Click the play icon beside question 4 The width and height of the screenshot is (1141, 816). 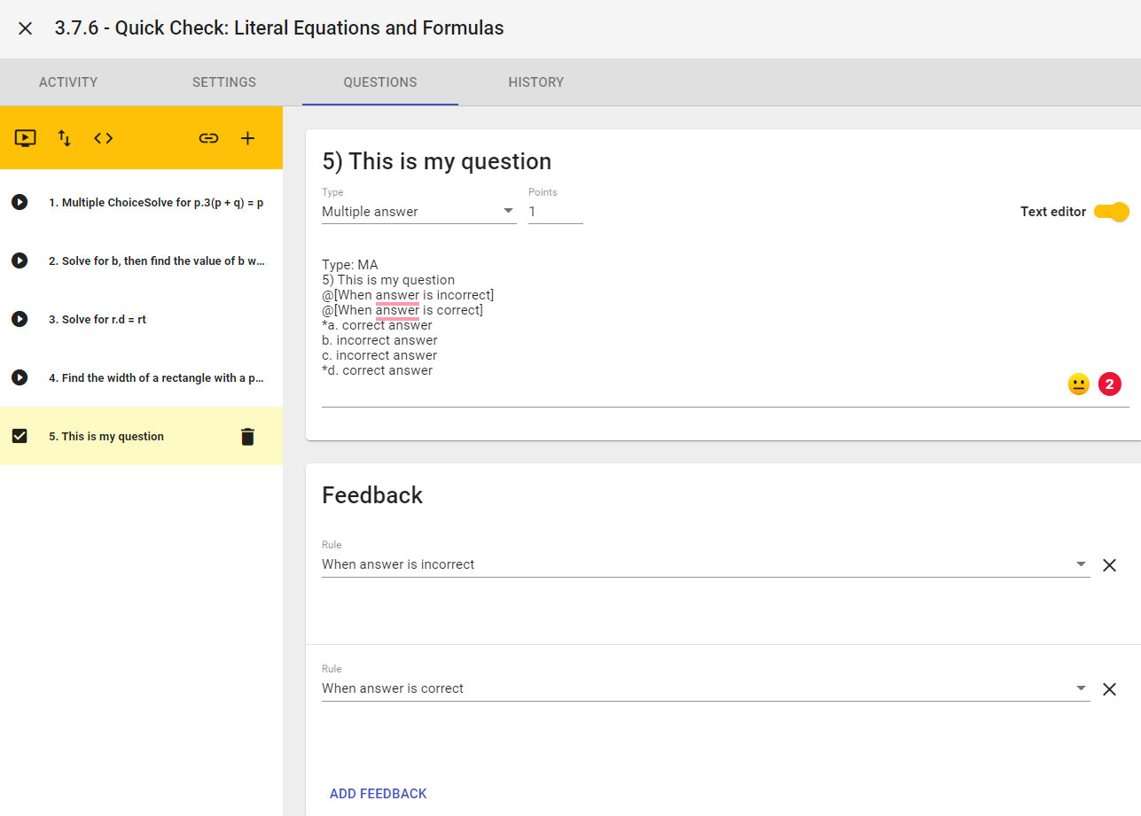[20, 377]
